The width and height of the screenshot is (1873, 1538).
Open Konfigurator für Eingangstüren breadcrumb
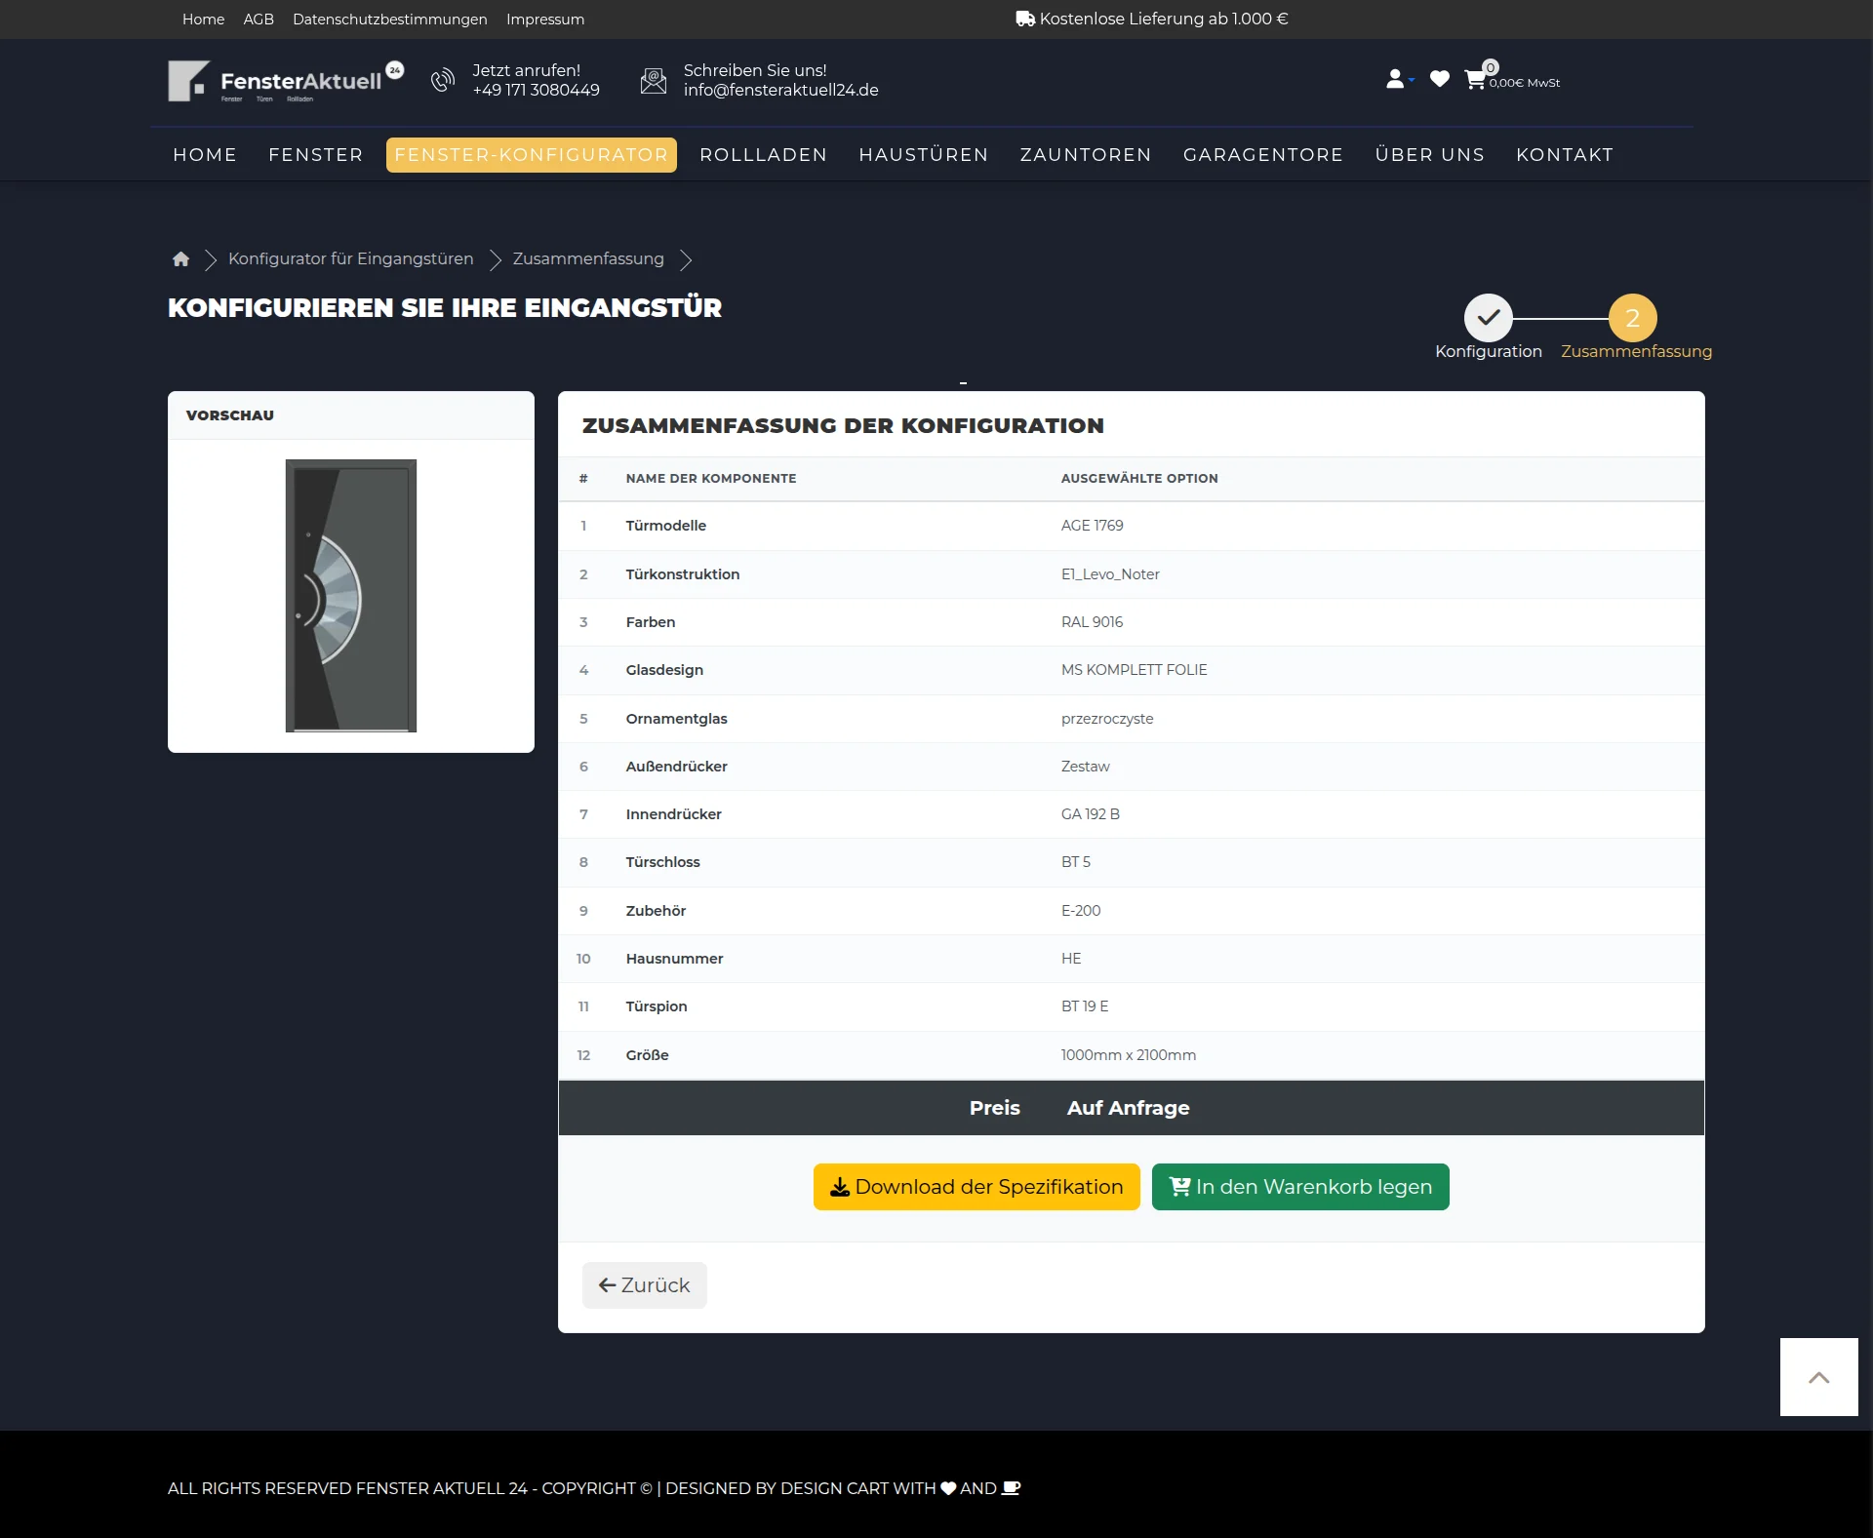[x=351, y=258]
